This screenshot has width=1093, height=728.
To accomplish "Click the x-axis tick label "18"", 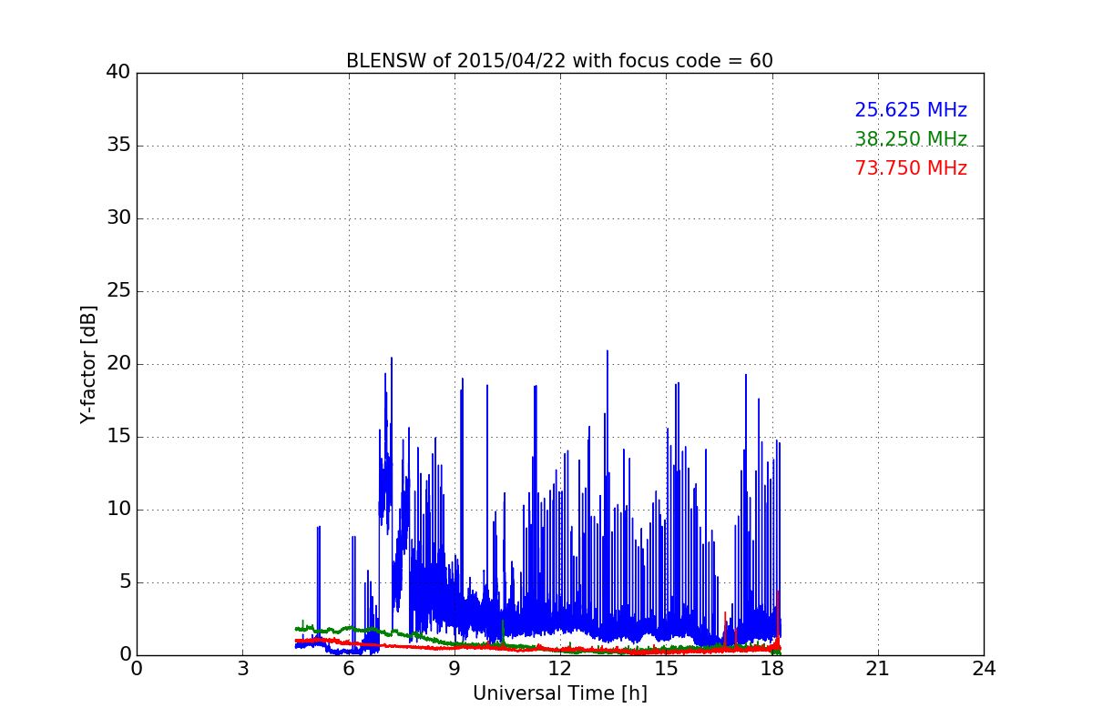I will tap(771, 669).
